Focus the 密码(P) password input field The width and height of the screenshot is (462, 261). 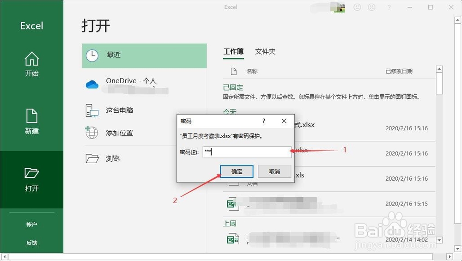(247, 152)
